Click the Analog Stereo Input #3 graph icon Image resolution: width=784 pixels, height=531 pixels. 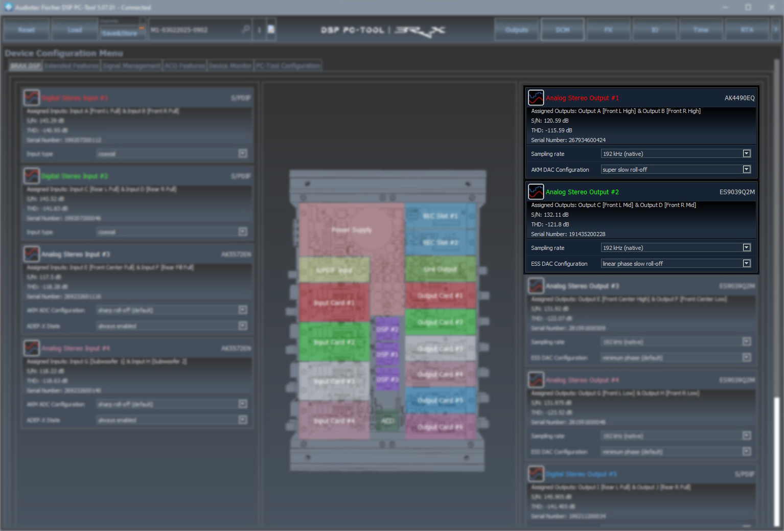32,254
